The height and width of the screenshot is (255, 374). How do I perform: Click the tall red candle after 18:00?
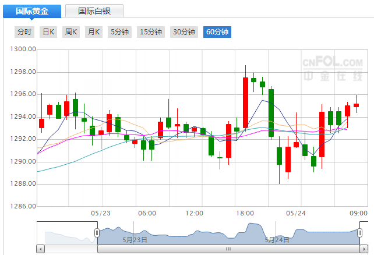tap(246, 102)
